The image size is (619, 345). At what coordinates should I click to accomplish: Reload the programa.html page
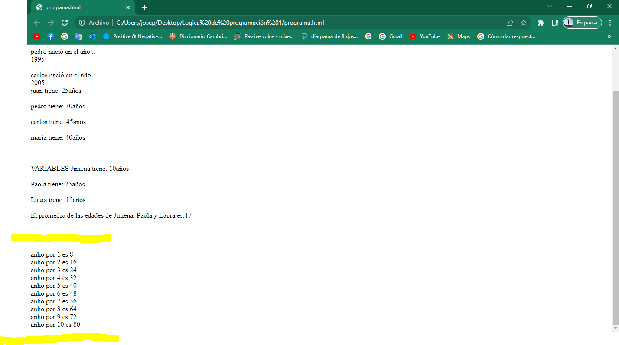coord(65,23)
